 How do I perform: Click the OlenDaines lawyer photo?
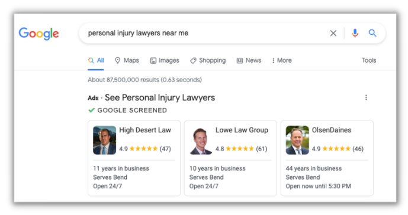[297, 140]
